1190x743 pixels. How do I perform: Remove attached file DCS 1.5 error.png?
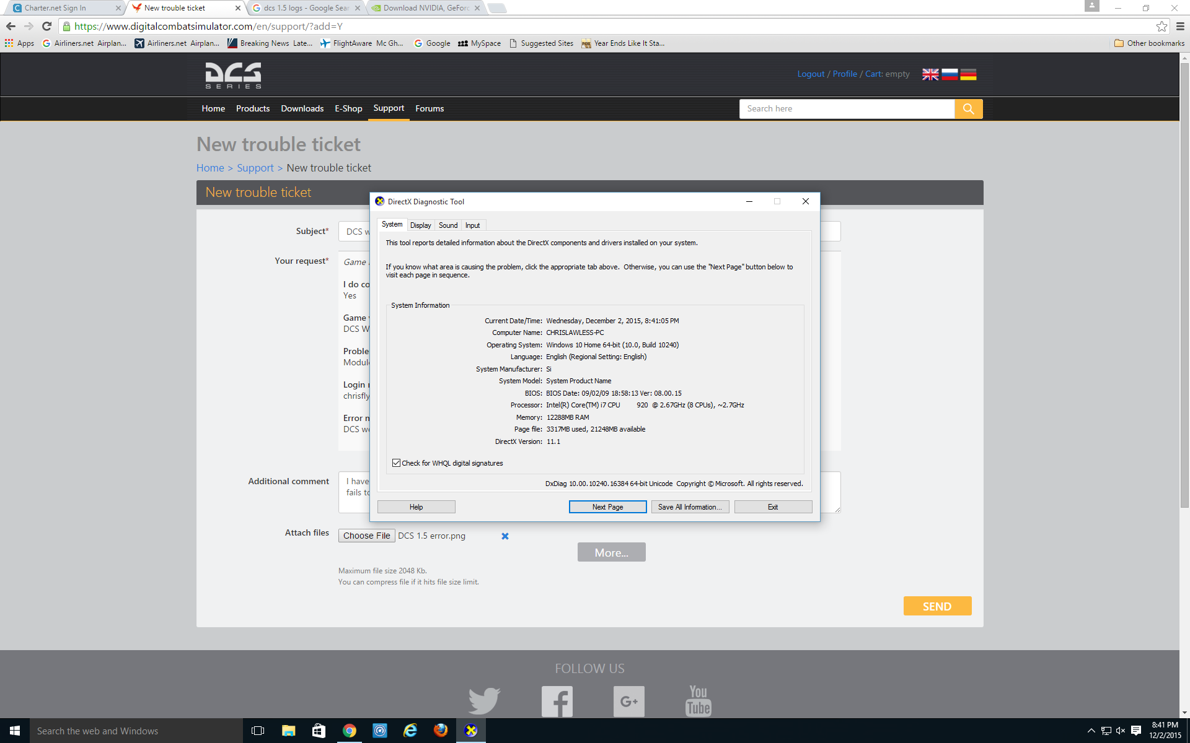coord(505,536)
